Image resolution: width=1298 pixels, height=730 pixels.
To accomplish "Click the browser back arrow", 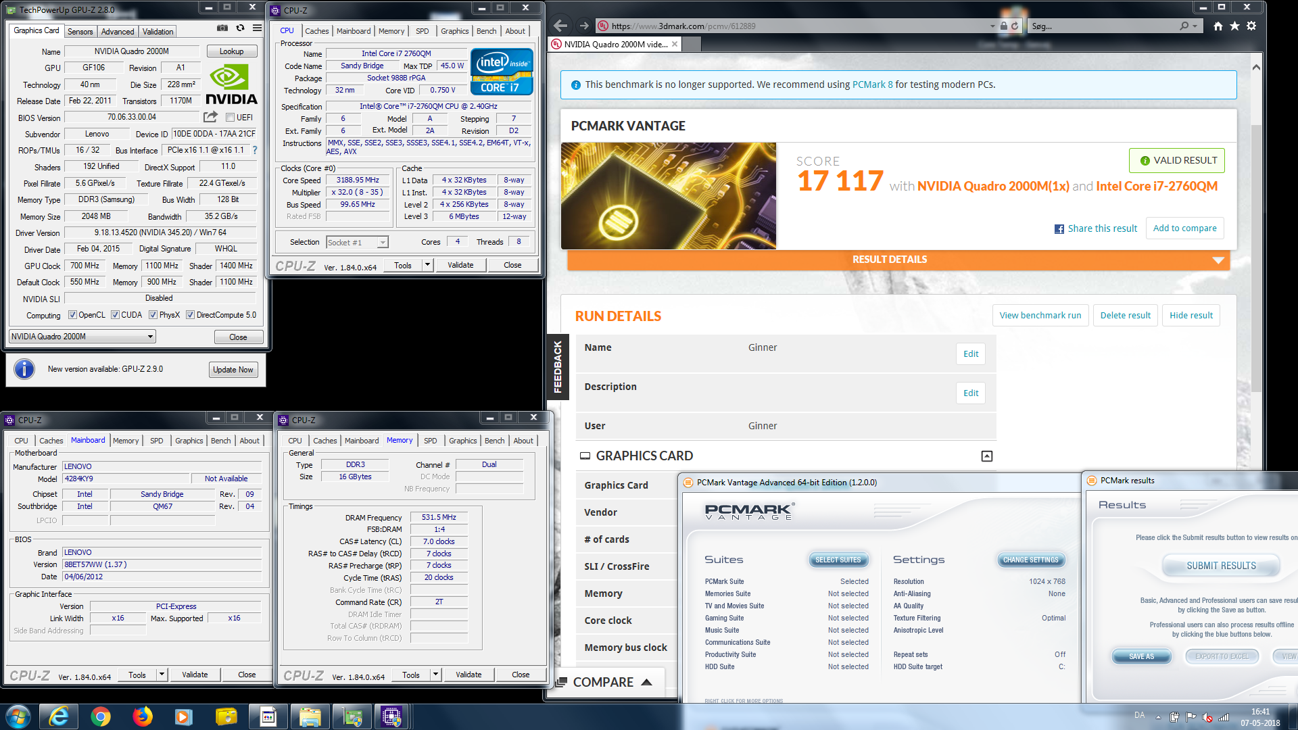I will click(560, 26).
